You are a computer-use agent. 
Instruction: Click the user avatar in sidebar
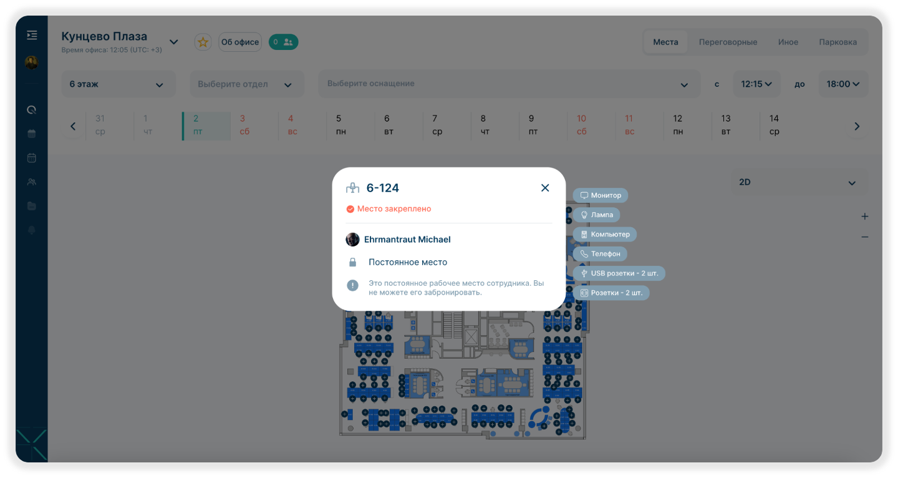tap(31, 62)
